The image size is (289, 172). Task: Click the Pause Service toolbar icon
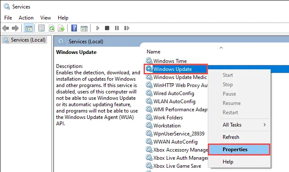click(x=117, y=28)
